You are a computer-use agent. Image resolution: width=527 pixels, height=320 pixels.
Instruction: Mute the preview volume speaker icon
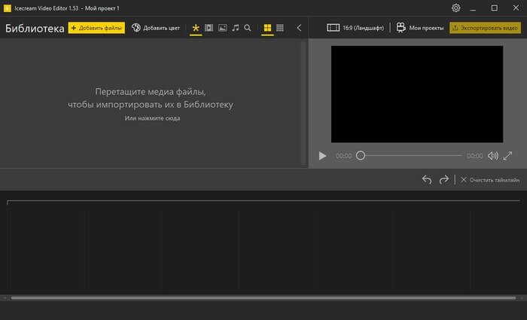492,156
